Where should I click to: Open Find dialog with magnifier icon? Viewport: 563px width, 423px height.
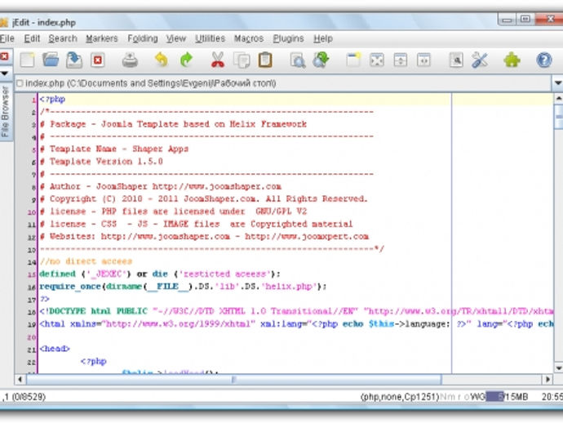[x=298, y=60]
